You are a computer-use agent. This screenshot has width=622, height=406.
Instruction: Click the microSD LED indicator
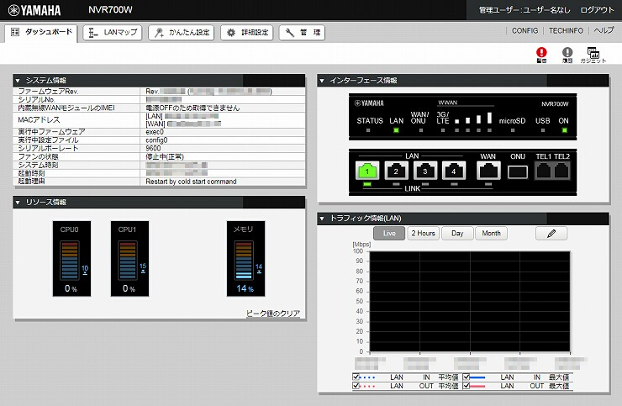tap(513, 130)
